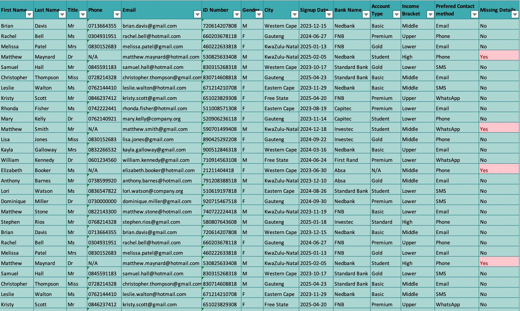Open the Signup Date filter dropdown
Image resolution: width=520 pixels, height=311 pixels.
click(329, 14)
